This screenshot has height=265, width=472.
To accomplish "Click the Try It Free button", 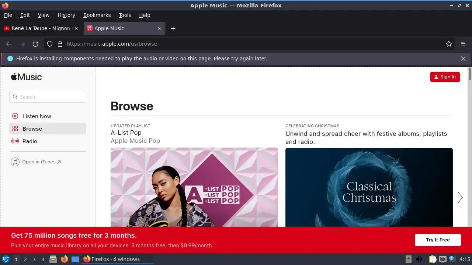I will pyautogui.click(x=438, y=240).
